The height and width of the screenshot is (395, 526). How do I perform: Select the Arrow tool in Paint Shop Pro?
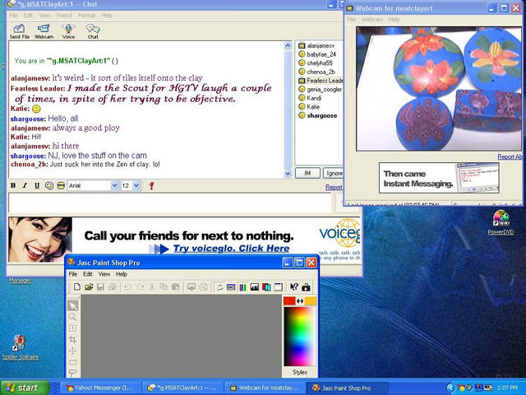[x=73, y=305]
